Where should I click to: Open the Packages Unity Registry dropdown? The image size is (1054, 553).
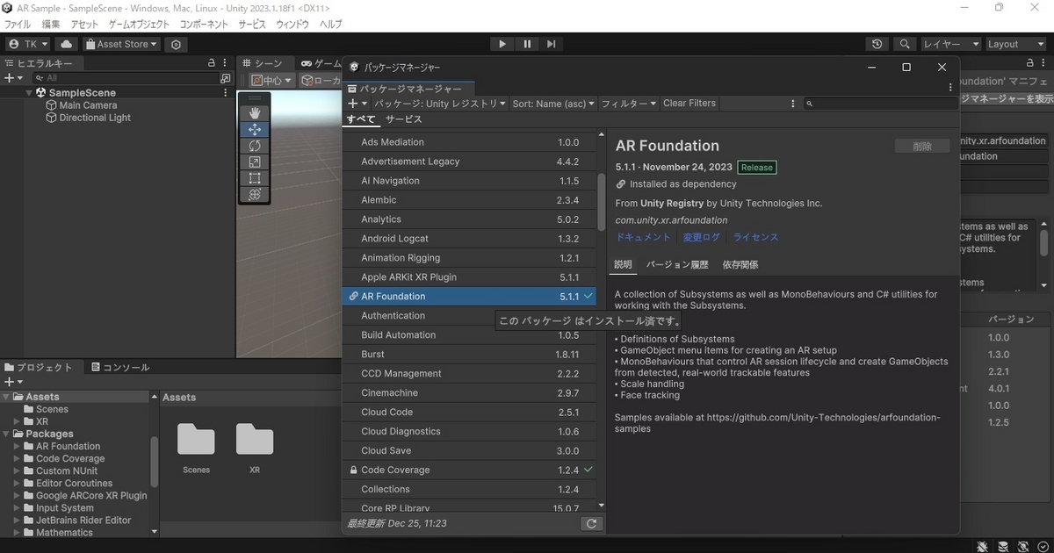(x=440, y=104)
